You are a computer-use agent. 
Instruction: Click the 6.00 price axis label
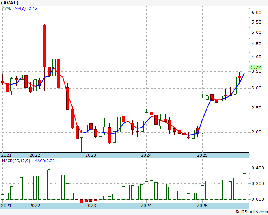point(256,13)
